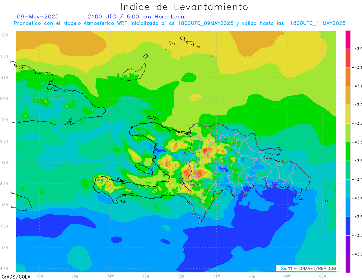The height and width of the screenshot is (280, 362).
Task: Pick the amber-gold swatch on the color bar
Action: 348,95
